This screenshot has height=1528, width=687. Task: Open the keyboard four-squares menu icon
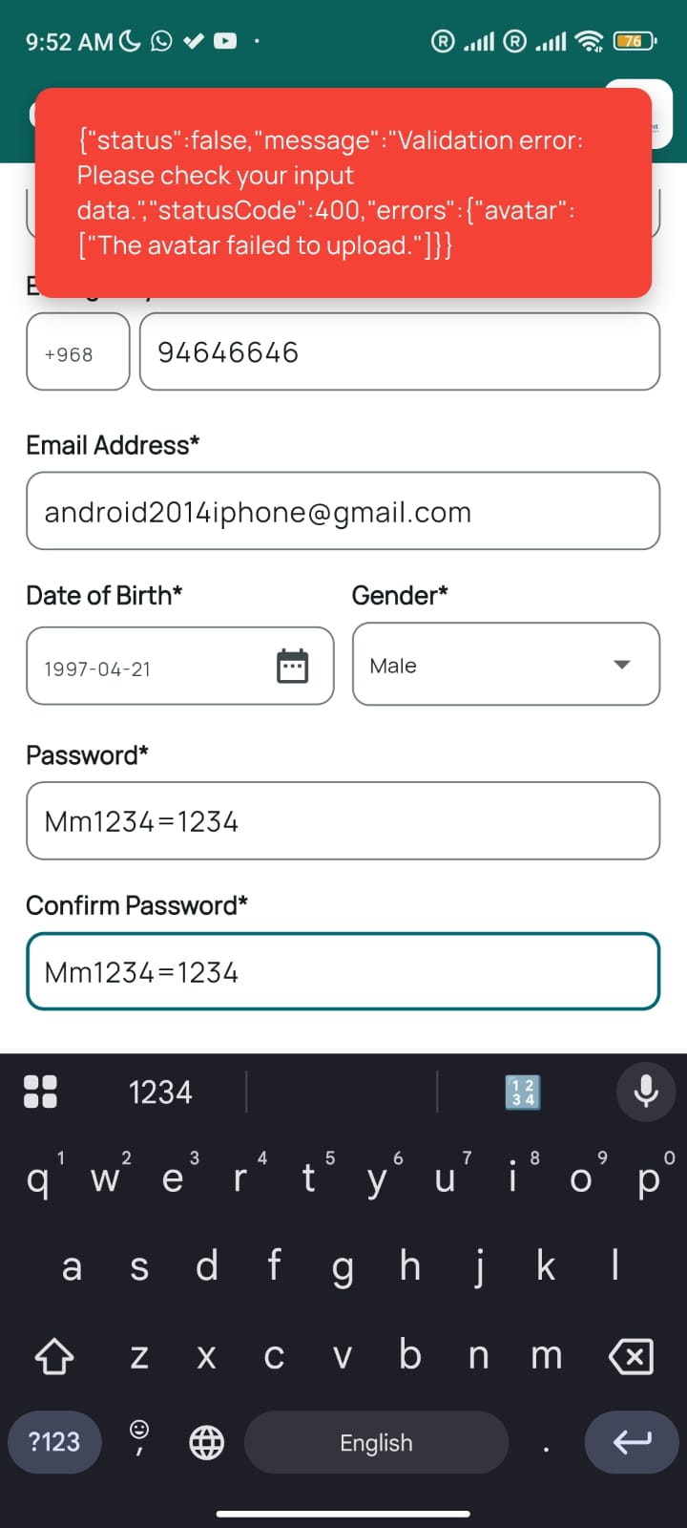40,1092
